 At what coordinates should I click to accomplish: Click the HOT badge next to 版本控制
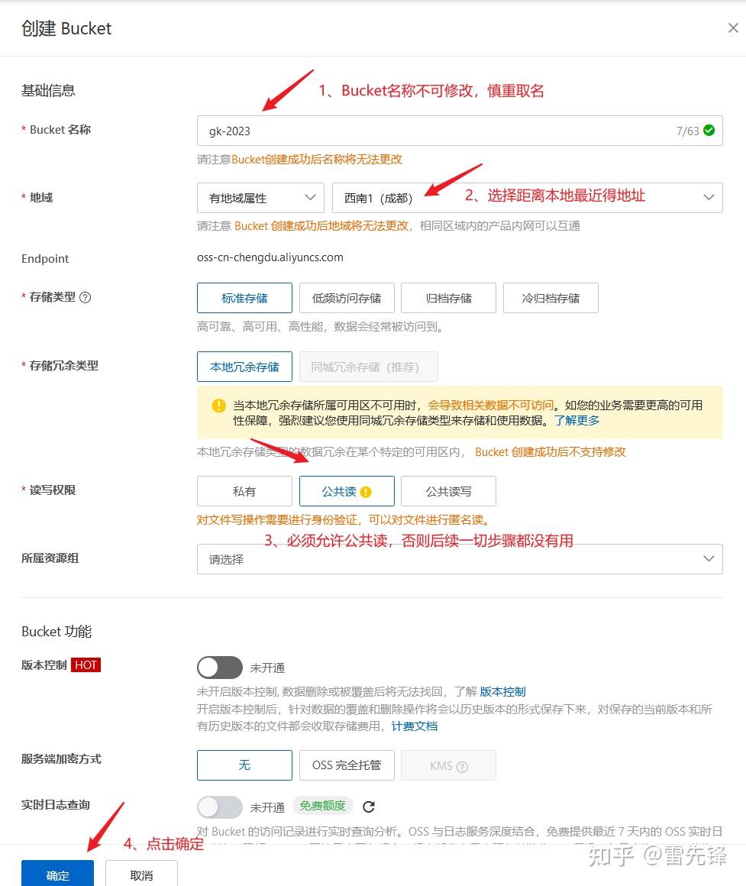pos(86,664)
